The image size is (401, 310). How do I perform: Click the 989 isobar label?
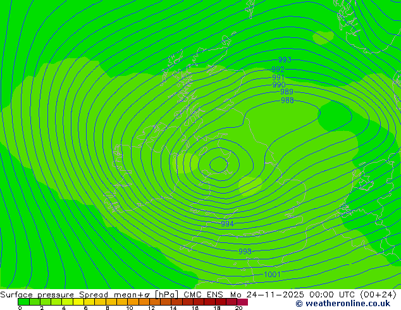pos(287,92)
